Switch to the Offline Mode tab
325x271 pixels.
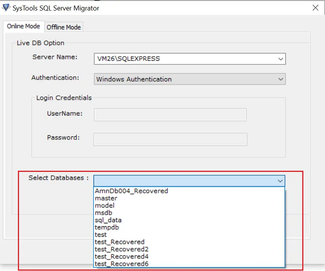pyautogui.click(x=64, y=27)
